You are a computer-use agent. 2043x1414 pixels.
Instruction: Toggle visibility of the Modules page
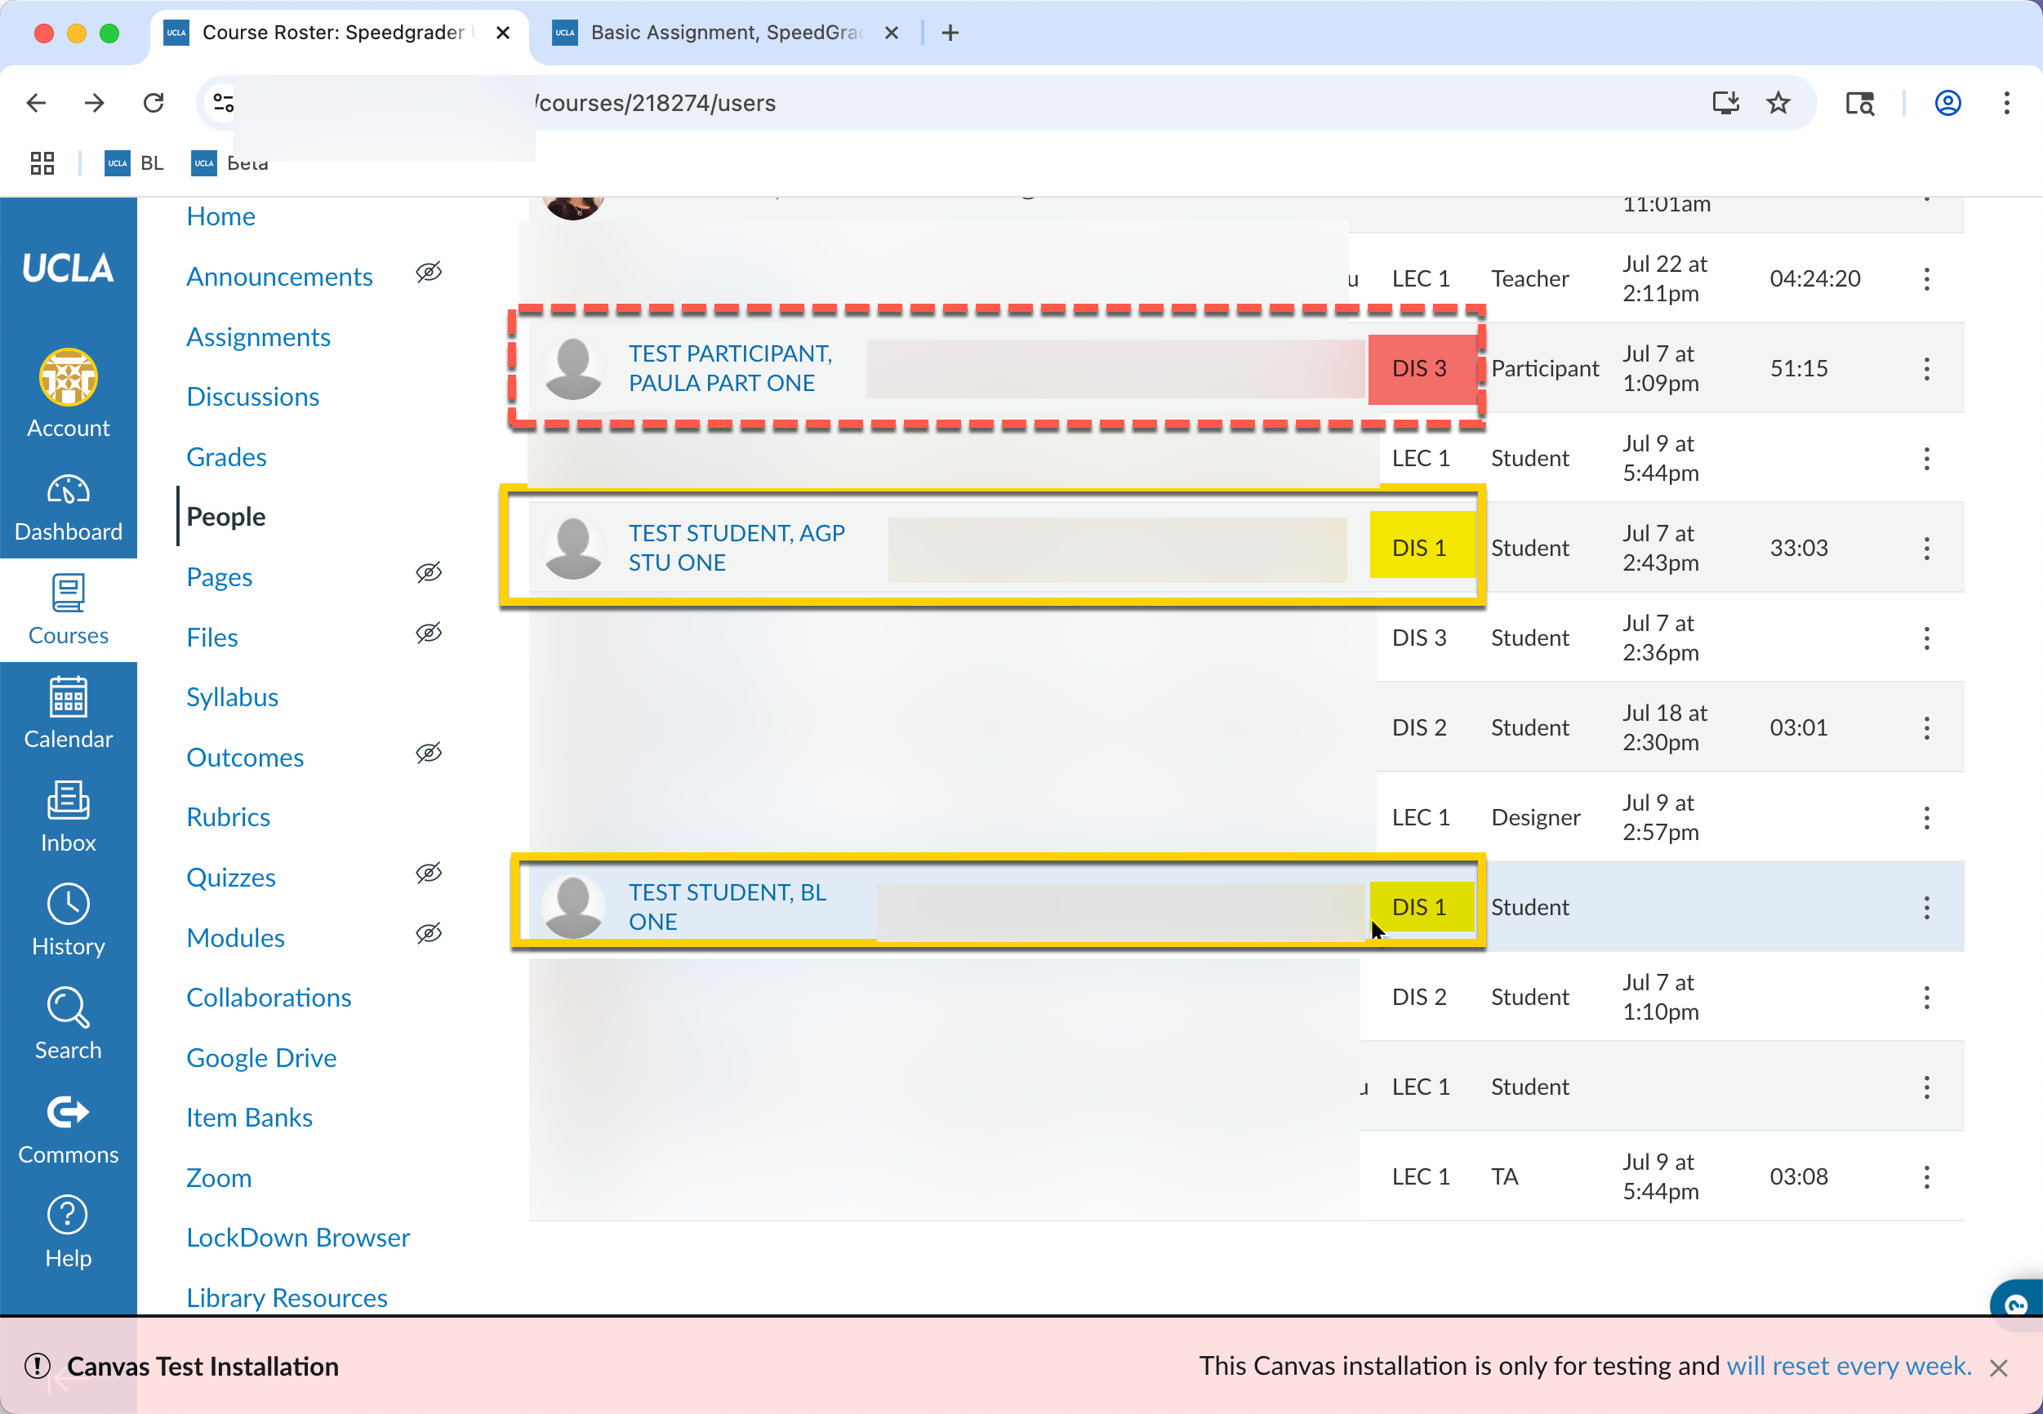[429, 933]
